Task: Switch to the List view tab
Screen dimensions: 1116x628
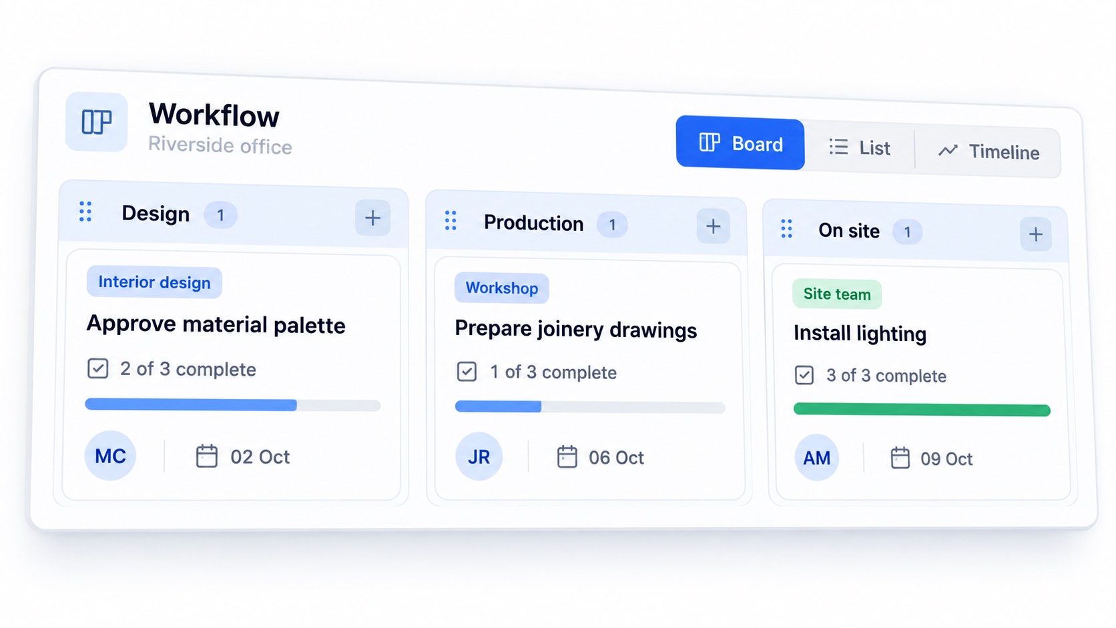Action: 860,147
